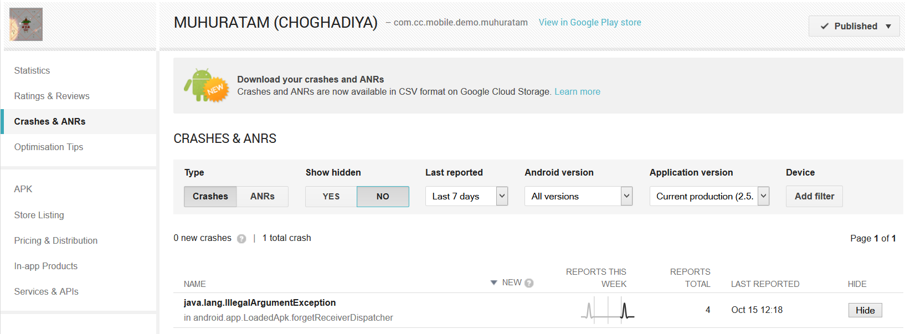This screenshot has width=905, height=334.
Task: Click the Add filter button
Action: pyautogui.click(x=814, y=196)
